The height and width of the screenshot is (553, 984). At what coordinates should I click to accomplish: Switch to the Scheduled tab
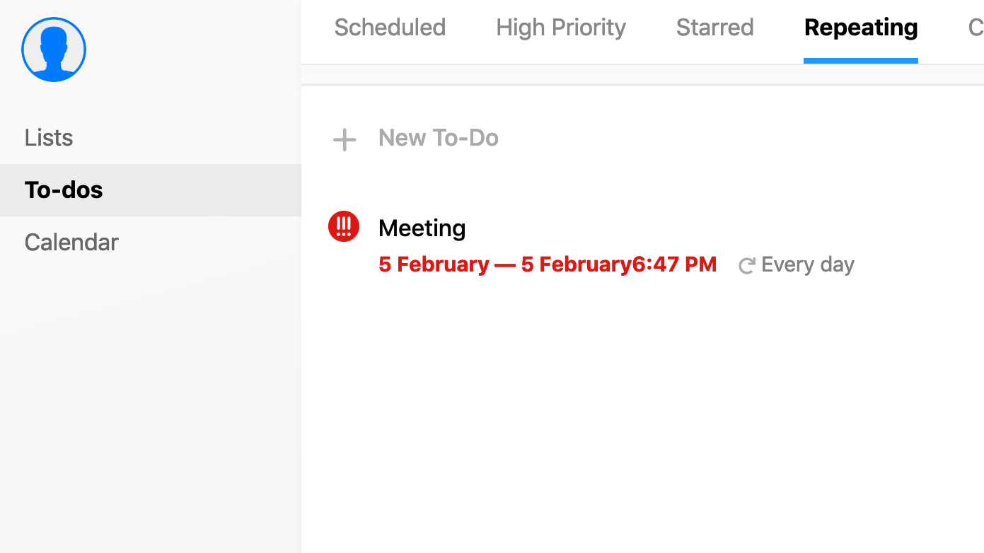point(390,28)
